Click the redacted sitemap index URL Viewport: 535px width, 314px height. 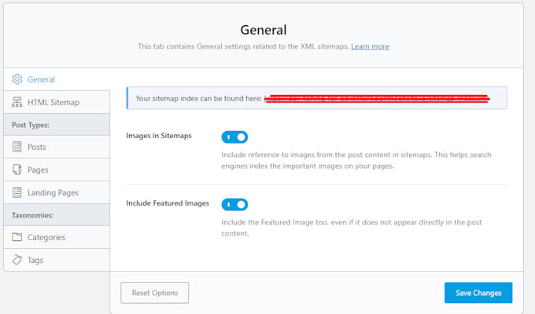pos(377,98)
